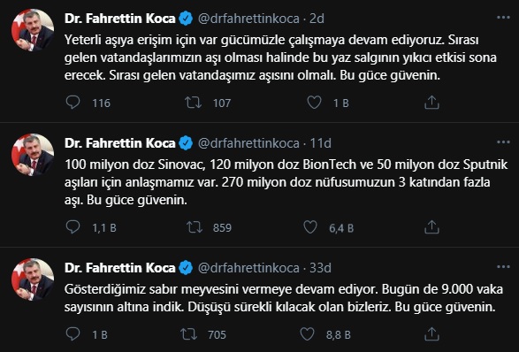Retweet the tweet with 859 retweets
This screenshot has height=352, width=519.
(x=195, y=227)
